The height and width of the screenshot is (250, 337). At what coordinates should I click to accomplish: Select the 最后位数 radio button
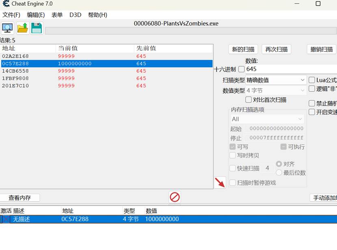coord(279,172)
